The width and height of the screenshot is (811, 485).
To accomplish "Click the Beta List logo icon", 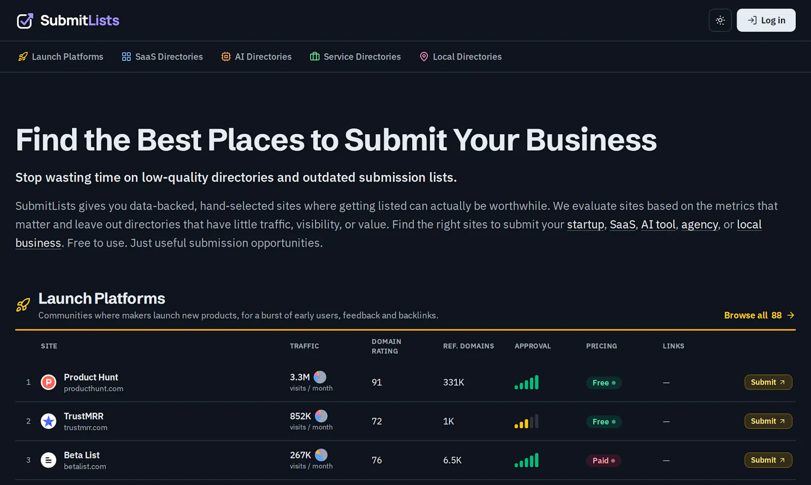I will pyautogui.click(x=49, y=460).
